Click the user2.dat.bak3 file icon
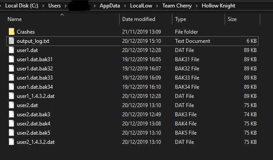 point(11,114)
